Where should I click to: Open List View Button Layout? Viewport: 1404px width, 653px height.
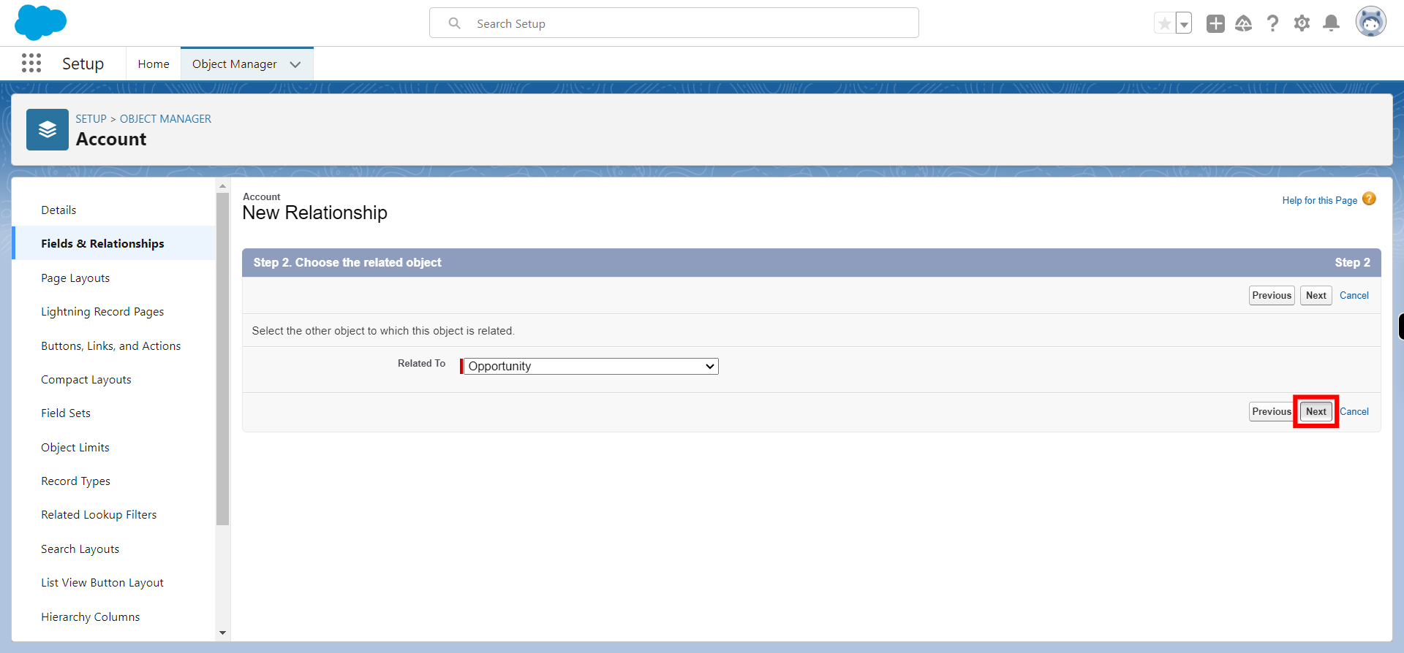tap(102, 583)
